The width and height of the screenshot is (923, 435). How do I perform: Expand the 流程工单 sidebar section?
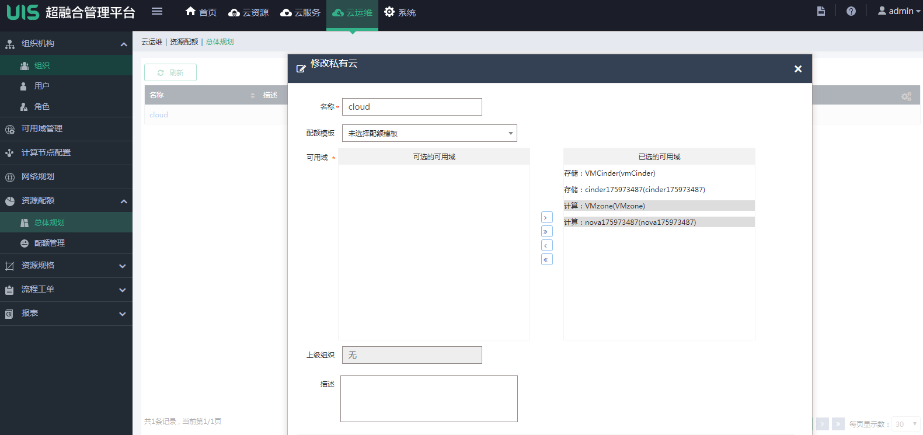66,290
